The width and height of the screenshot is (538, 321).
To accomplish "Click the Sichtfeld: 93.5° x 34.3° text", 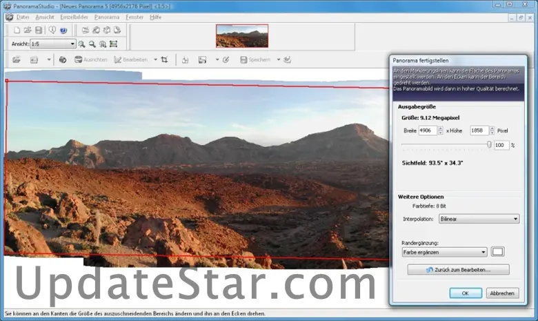I will point(432,163).
